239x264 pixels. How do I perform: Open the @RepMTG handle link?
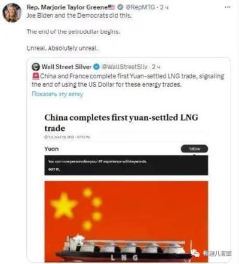(140, 7)
